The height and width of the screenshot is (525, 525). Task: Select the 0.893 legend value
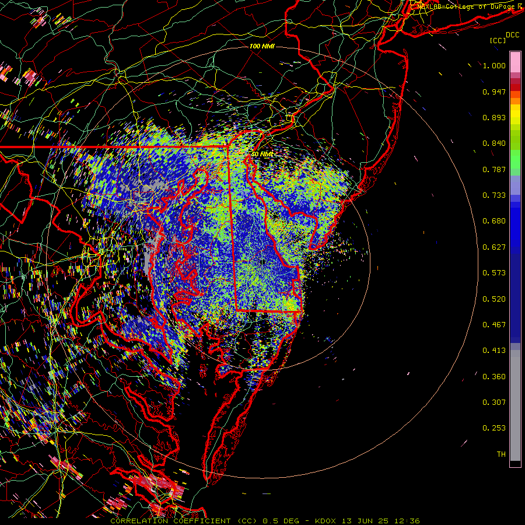click(x=494, y=117)
